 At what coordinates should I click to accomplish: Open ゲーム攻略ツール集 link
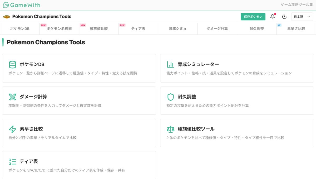pyautogui.click(x=297, y=5)
